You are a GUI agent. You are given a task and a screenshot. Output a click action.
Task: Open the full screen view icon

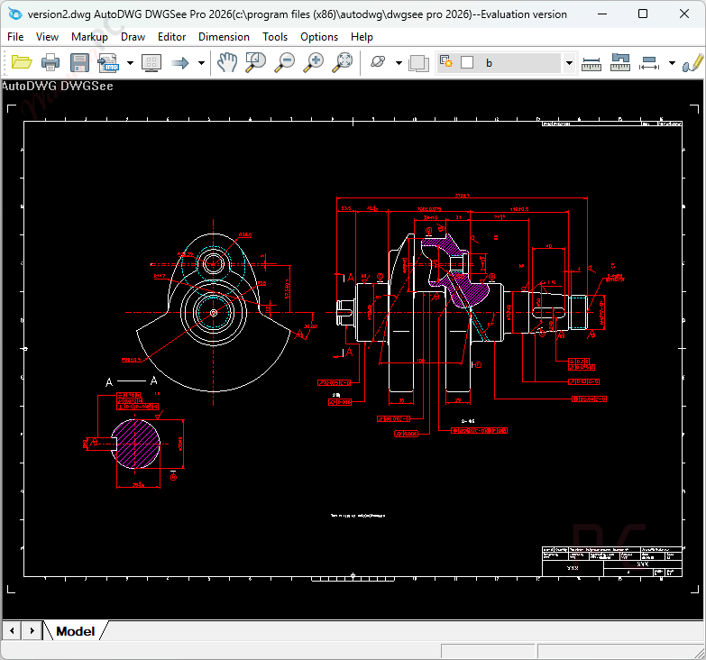click(151, 62)
